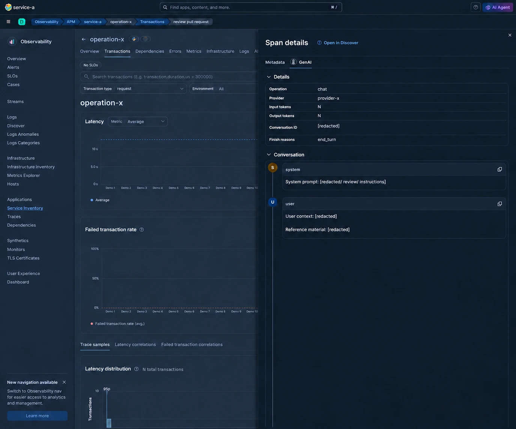Click Transactions breadcrumb
This screenshot has height=429, width=516.
click(152, 22)
